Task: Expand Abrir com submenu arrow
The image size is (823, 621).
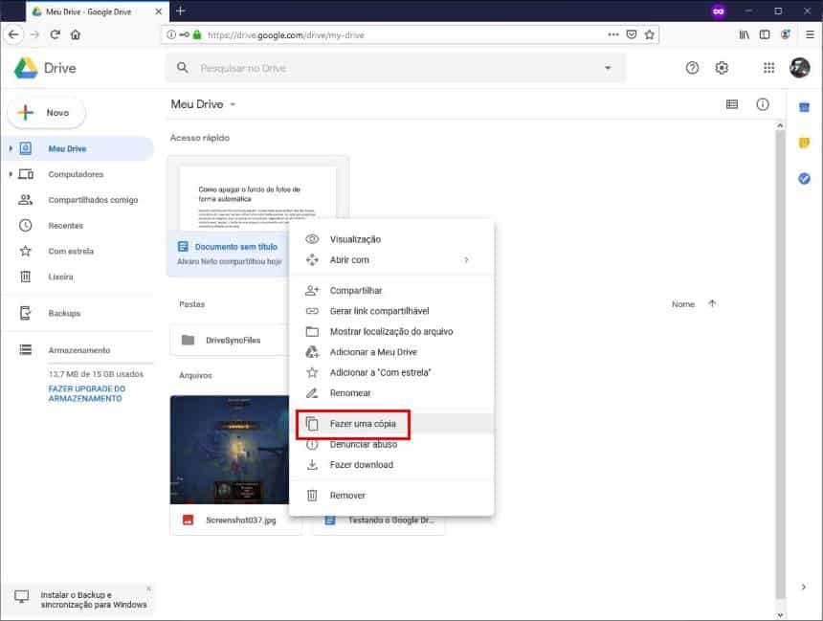Action: coord(466,260)
